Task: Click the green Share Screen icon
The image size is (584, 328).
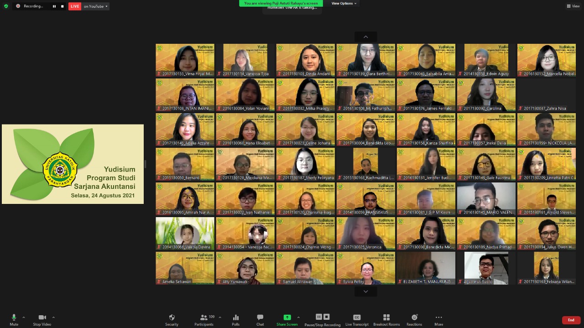Action: tap(287, 318)
